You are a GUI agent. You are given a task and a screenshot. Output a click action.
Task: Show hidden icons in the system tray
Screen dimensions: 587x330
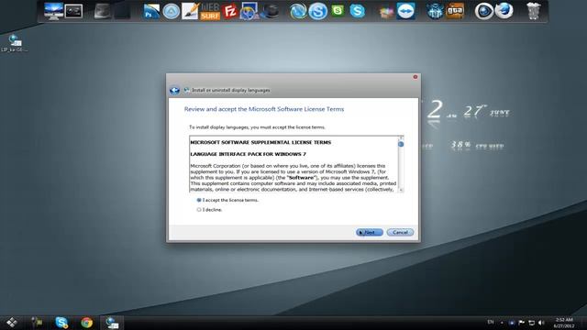[502, 323]
